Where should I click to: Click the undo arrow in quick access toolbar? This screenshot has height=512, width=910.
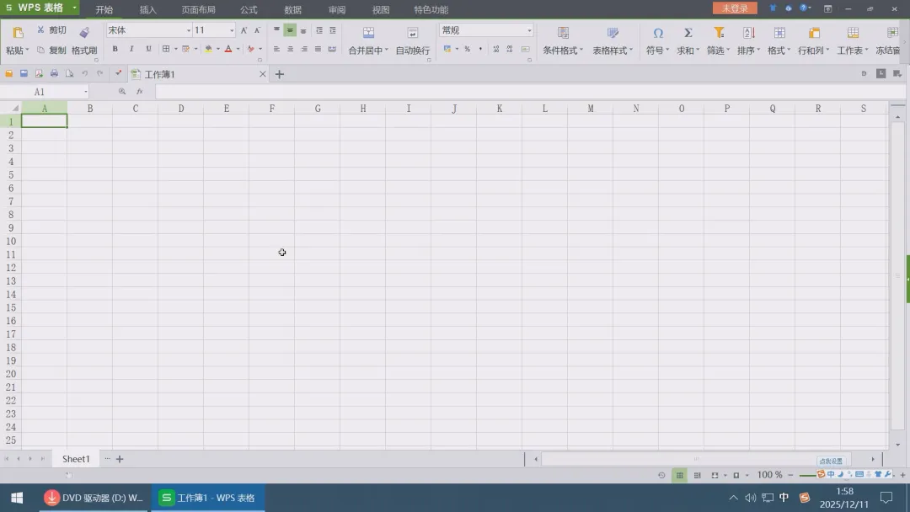point(85,73)
